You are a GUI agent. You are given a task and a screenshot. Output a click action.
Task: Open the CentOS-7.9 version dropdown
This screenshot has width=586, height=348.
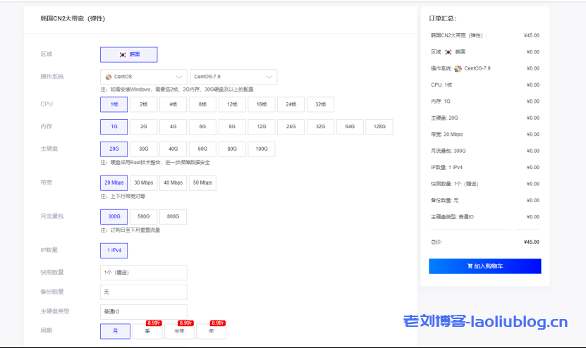click(233, 77)
